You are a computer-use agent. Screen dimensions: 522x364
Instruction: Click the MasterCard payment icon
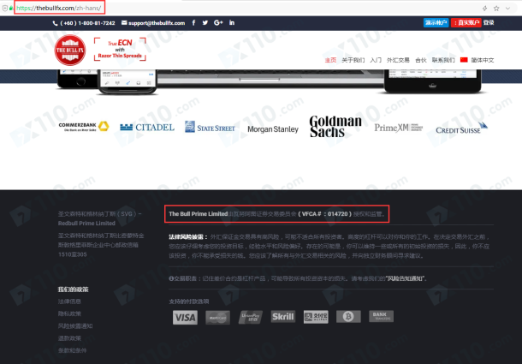pos(217,318)
